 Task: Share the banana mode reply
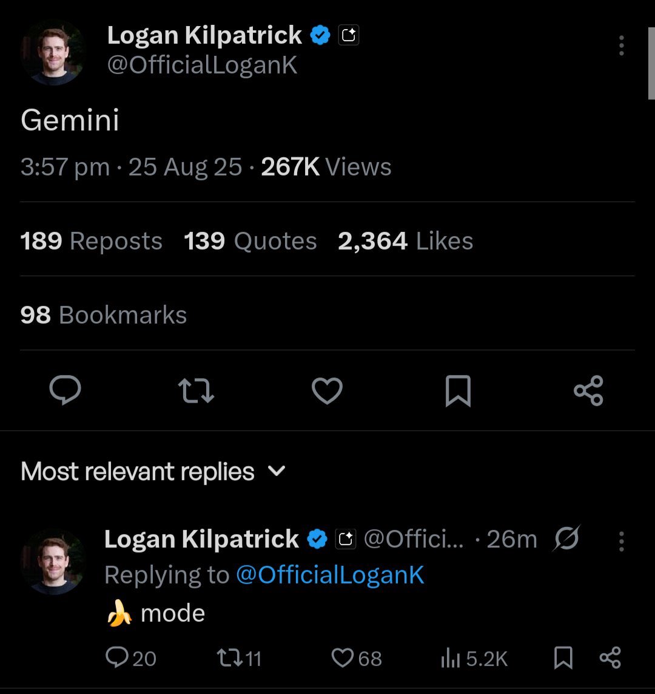(610, 658)
